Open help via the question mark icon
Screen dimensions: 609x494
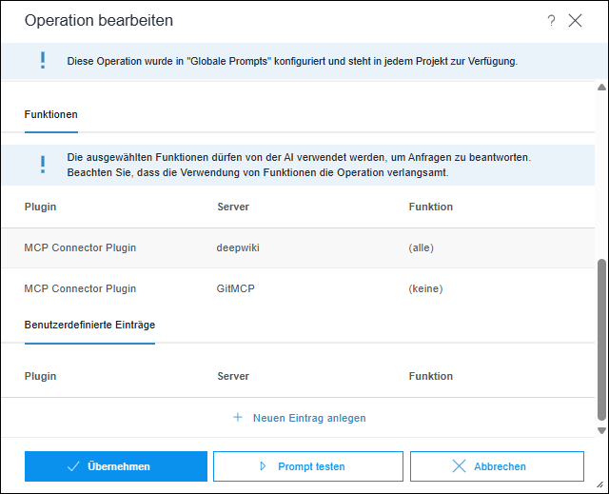pos(551,21)
